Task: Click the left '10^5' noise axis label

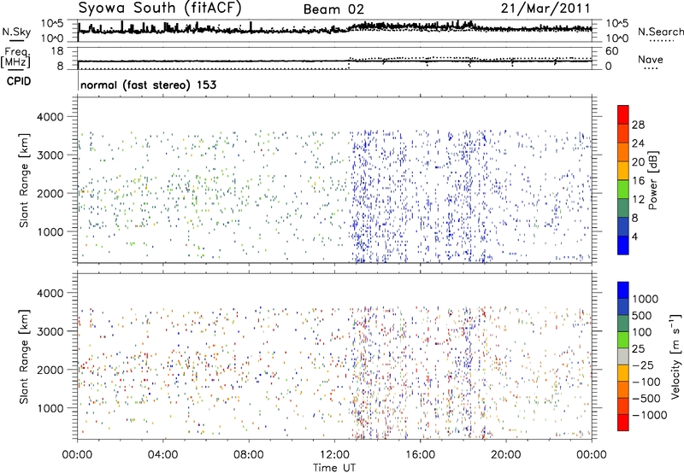Action: click(52, 23)
